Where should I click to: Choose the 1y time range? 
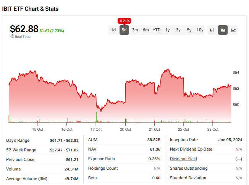(x=167, y=30)
